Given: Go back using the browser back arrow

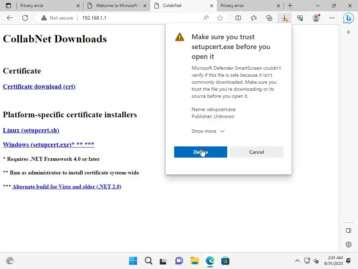Looking at the screenshot, I should (x=9, y=18).
